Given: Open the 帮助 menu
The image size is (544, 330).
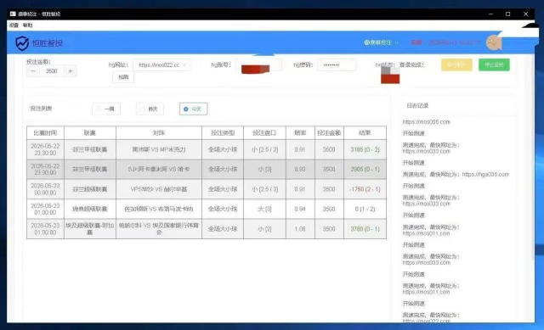Looking at the screenshot, I should tap(28, 25).
